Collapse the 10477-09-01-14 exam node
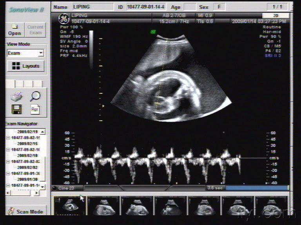This screenshot has width=301, height=225. (8, 186)
